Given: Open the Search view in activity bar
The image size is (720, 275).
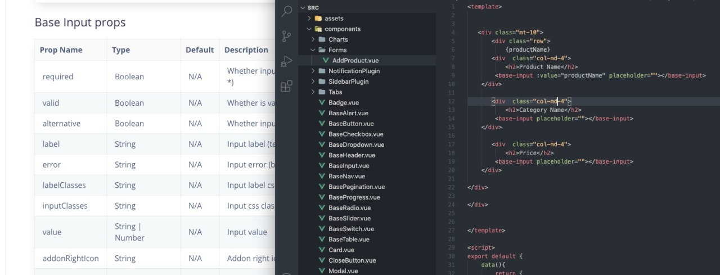Looking at the screenshot, I should (287, 11).
